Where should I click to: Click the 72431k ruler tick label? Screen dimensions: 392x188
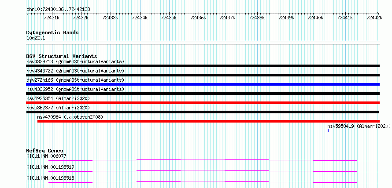point(52,18)
